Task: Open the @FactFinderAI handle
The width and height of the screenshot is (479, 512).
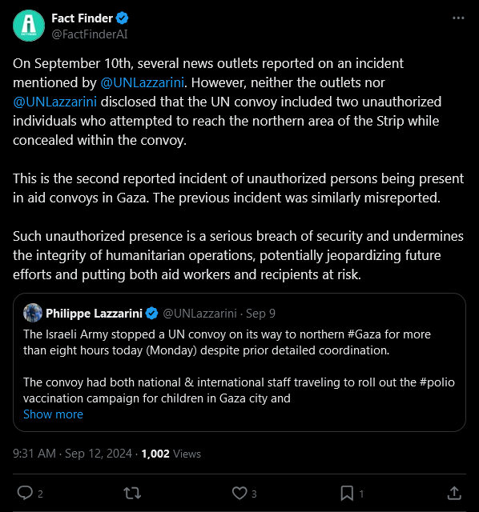Action: click(x=90, y=34)
